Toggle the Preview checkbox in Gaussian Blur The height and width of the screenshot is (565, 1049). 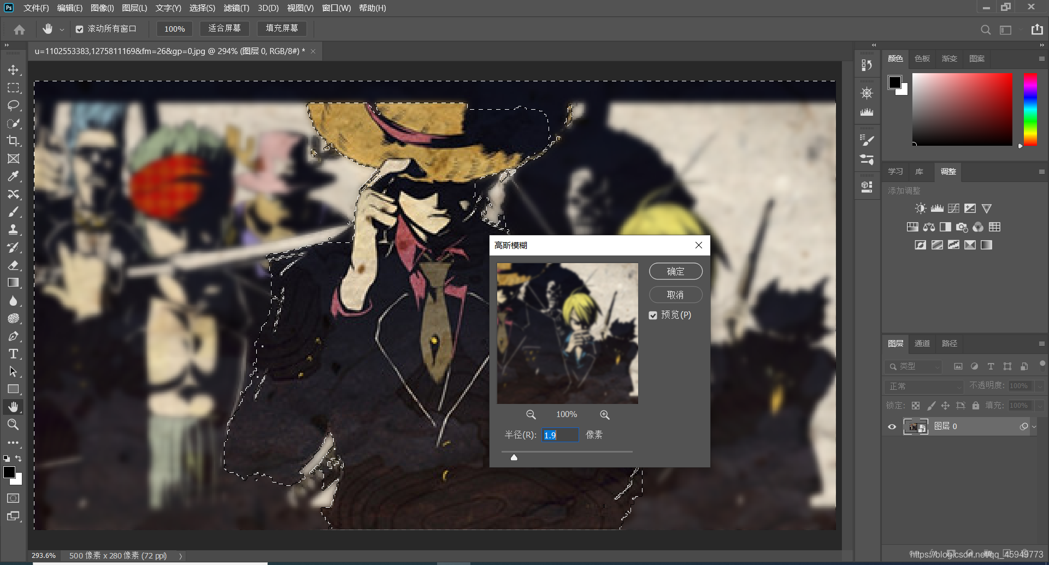[x=653, y=315]
